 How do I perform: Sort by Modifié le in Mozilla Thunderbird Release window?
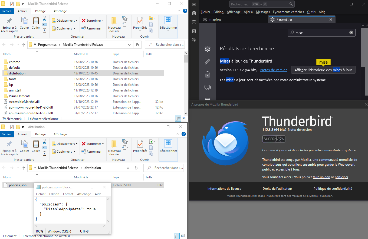[91, 54]
